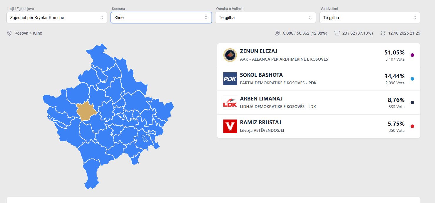This screenshot has width=435, height=203.
Task: Click the voters turnout people icon
Action: [x=277, y=33]
